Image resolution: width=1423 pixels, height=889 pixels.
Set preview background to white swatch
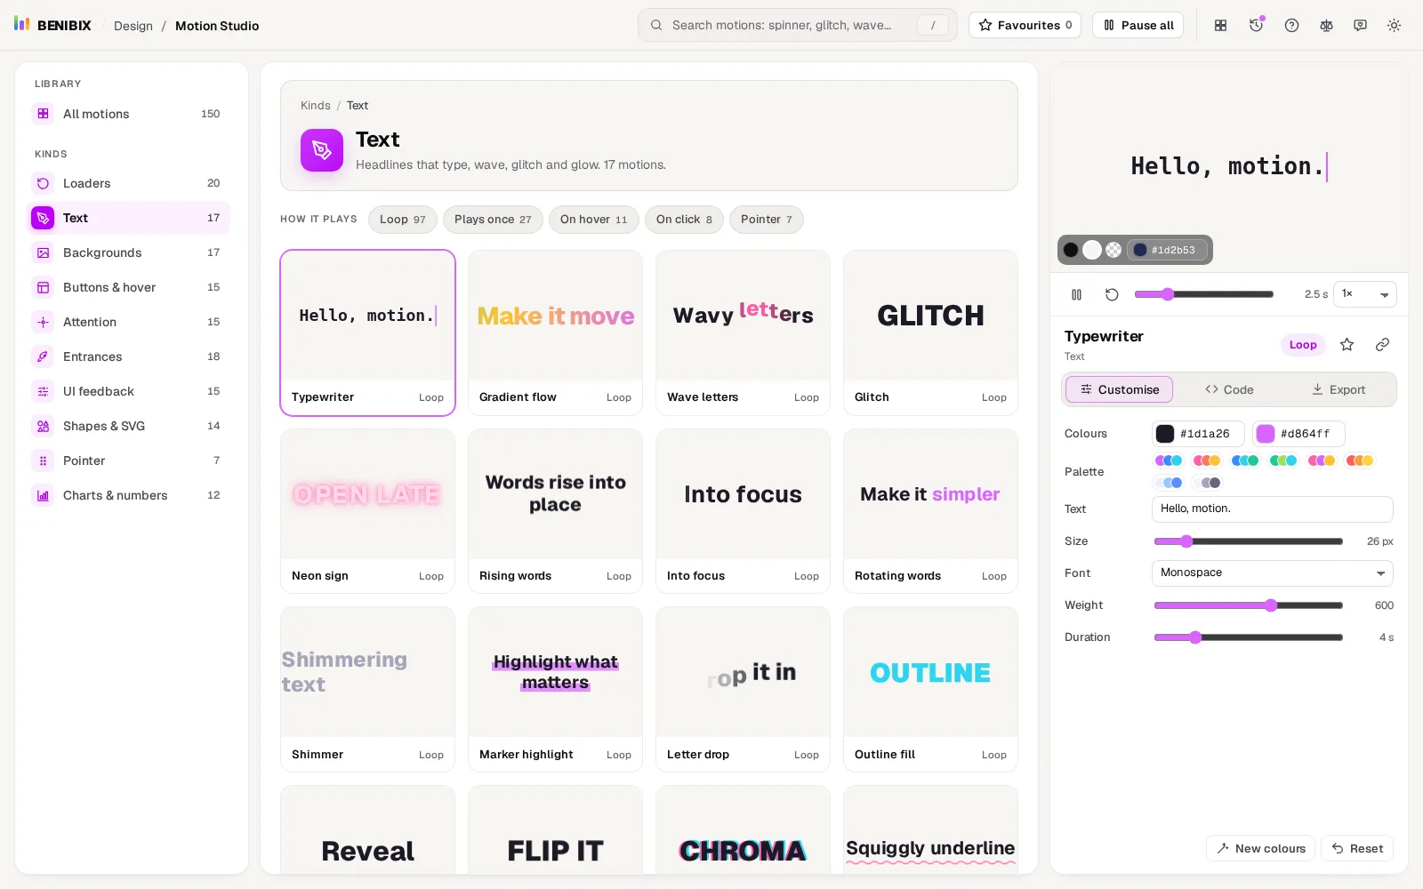point(1092,250)
